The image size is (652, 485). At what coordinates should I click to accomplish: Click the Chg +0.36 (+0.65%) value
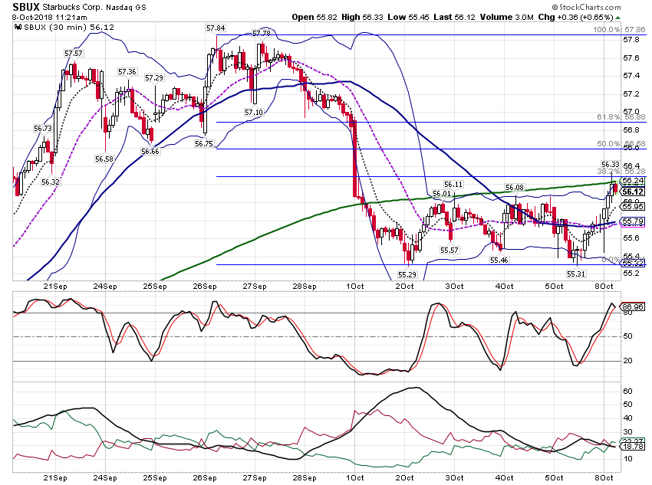[x=575, y=17]
